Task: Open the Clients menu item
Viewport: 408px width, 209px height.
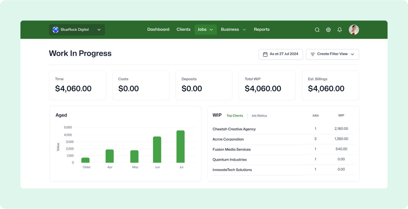Action: point(184,30)
